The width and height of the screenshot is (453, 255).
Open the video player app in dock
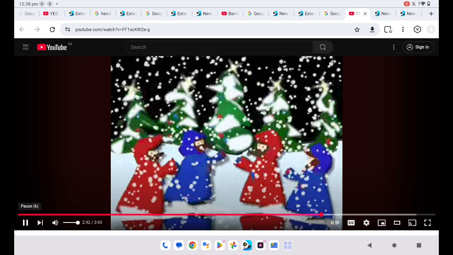click(x=260, y=245)
